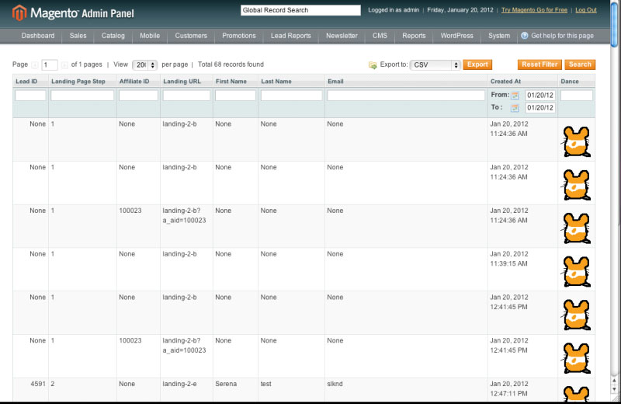Click the Email column filter field

[x=406, y=96]
